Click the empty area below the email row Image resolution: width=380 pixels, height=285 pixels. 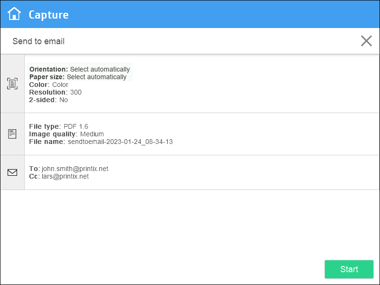pos(190,223)
